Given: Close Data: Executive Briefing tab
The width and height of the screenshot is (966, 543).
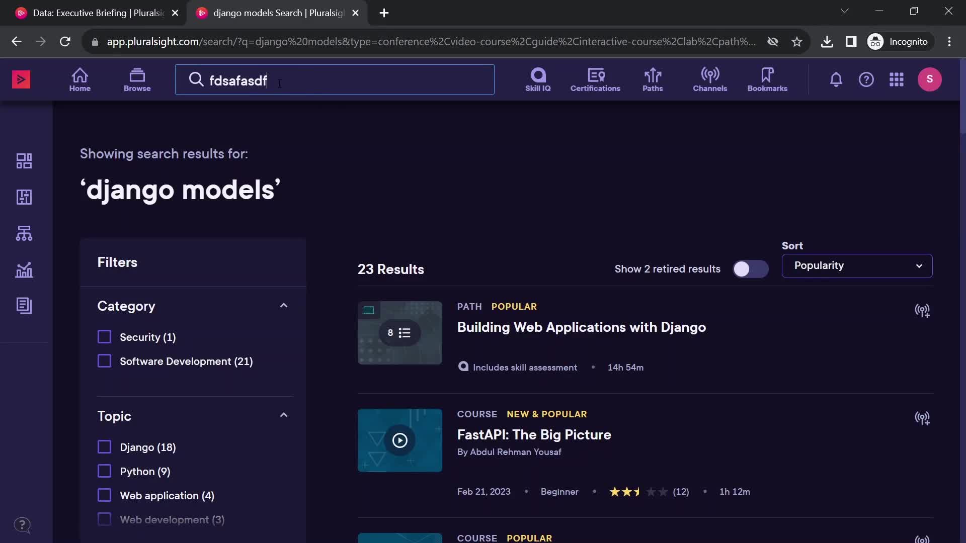Looking at the screenshot, I should [175, 13].
